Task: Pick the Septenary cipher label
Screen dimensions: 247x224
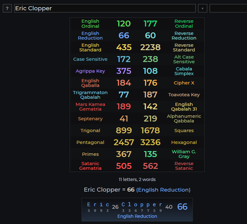Action: point(90,119)
